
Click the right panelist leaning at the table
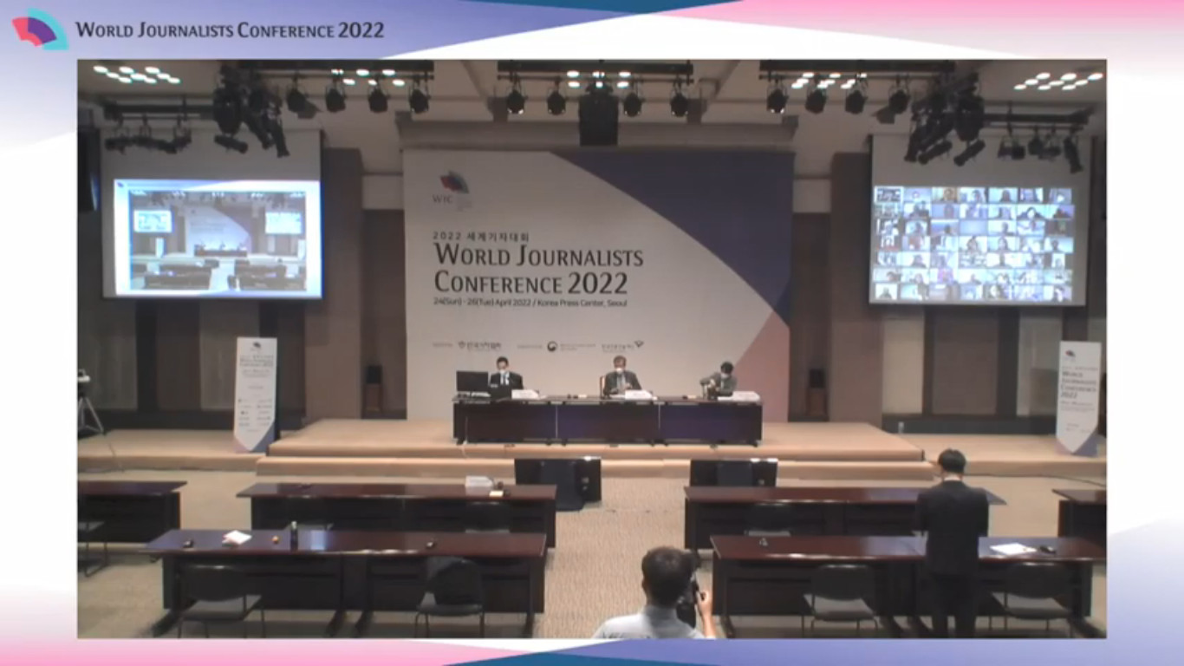pos(719,381)
